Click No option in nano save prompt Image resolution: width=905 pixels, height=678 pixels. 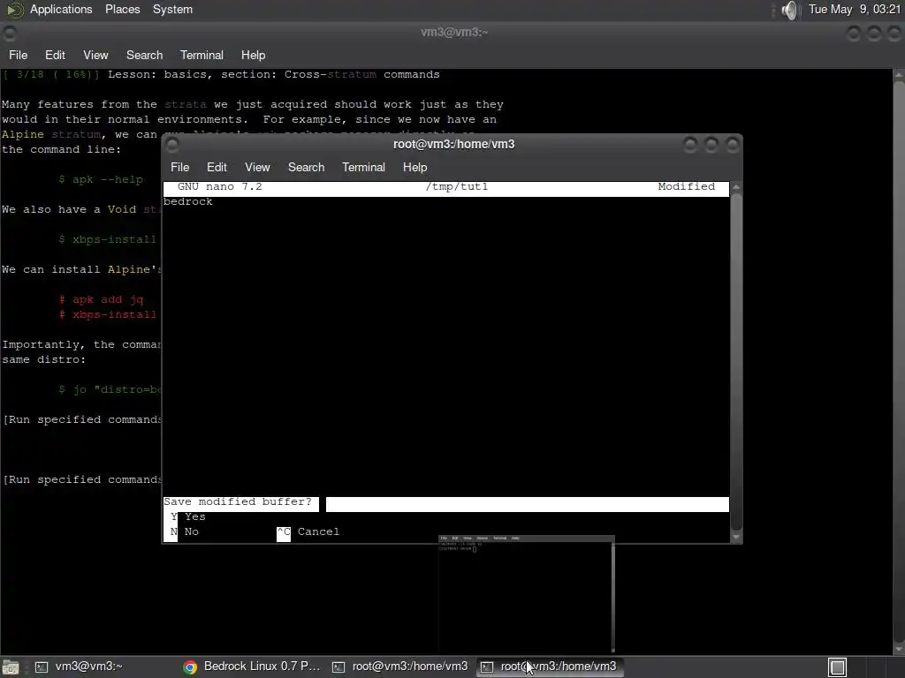point(185,531)
